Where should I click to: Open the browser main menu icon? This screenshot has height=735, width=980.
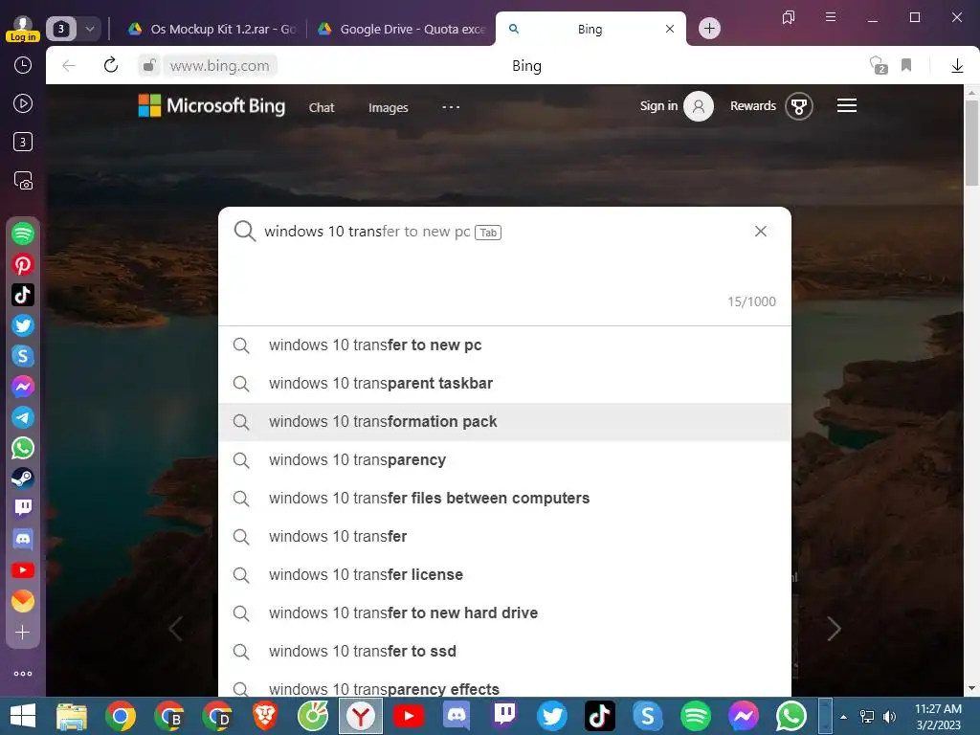click(831, 17)
